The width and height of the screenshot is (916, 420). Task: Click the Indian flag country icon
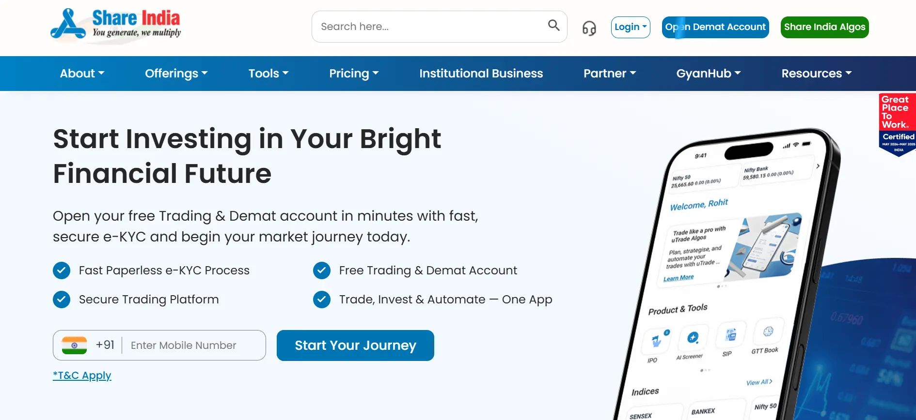(74, 345)
